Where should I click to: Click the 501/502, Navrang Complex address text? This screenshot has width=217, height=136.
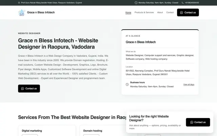[158, 72]
